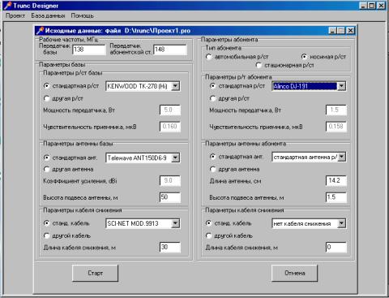
Task: Click the Старт button
Action: tap(95, 273)
